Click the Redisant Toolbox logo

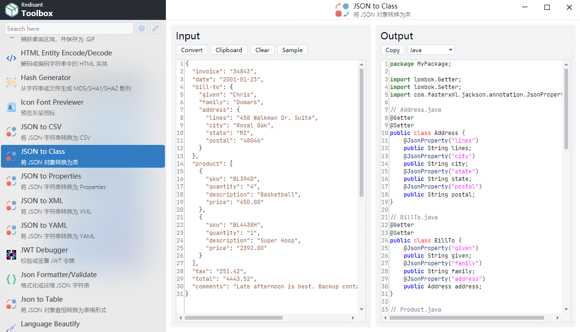pos(11,10)
